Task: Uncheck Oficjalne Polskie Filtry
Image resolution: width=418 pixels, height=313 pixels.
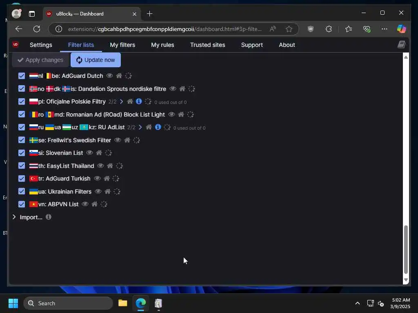Action: coord(22,101)
